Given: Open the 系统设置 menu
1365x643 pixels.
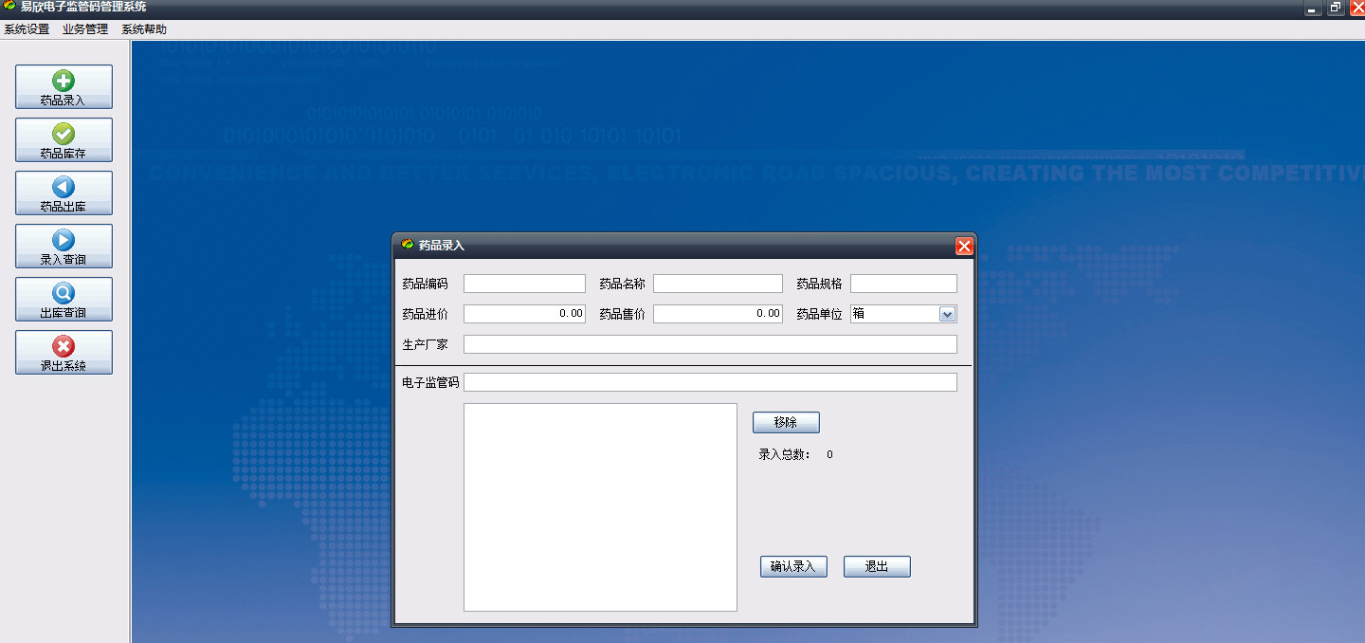Looking at the screenshot, I should (x=24, y=29).
